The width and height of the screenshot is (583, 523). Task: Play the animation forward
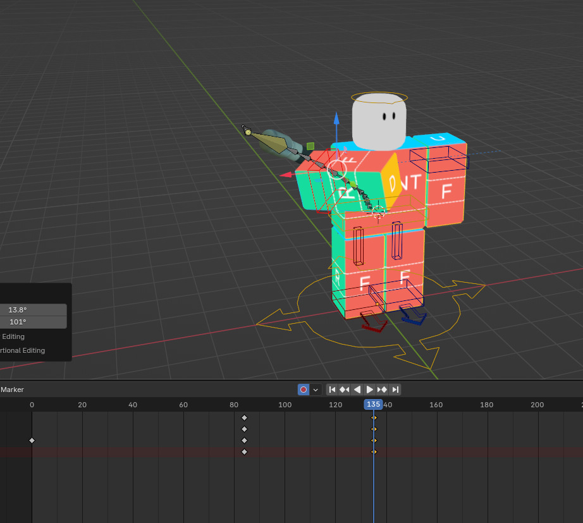tap(369, 390)
